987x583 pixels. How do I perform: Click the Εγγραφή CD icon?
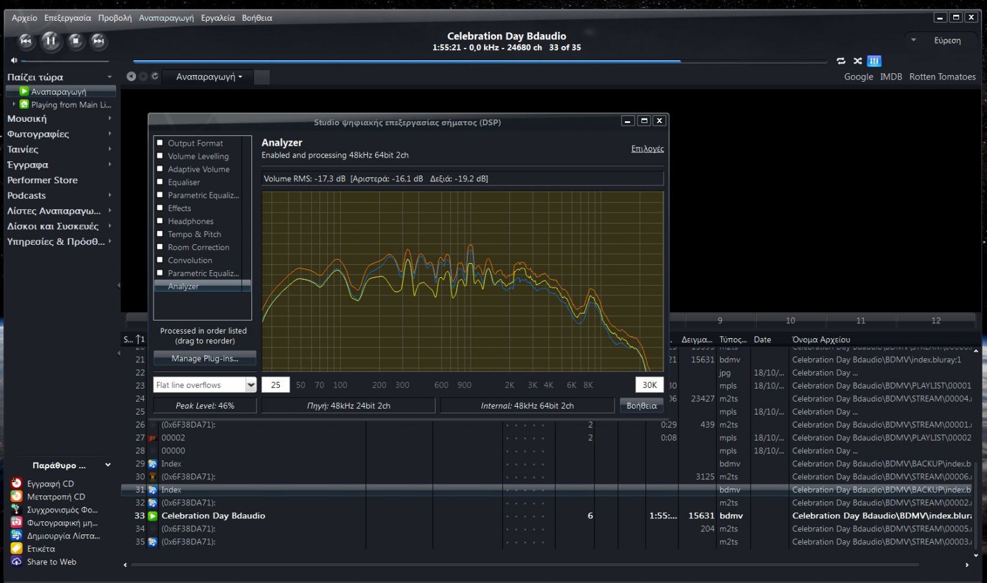coord(17,483)
